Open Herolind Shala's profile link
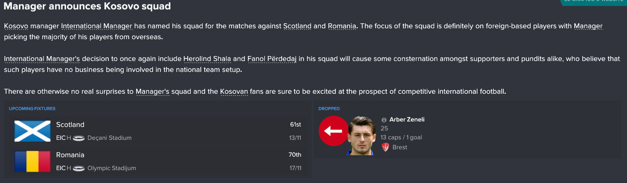 click(x=207, y=59)
